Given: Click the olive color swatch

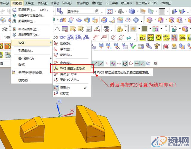Looking at the screenshot, I should [x=145, y=29].
